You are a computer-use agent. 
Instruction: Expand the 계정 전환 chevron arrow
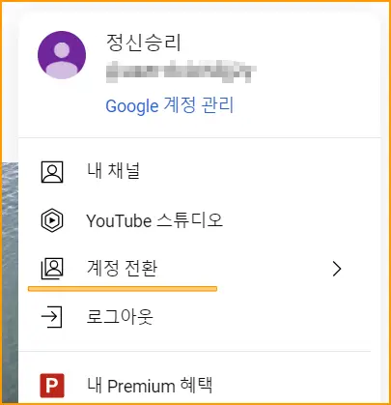coord(337,269)
